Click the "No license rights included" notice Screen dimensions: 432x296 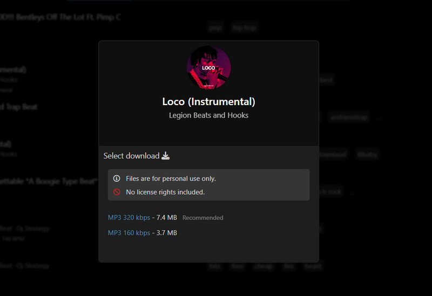(165, 192)
